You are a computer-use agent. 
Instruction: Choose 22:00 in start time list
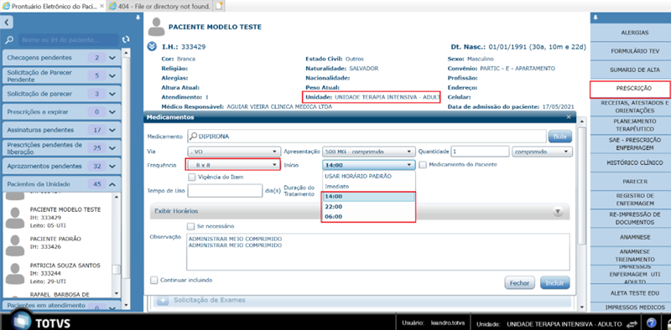[368, 207]
